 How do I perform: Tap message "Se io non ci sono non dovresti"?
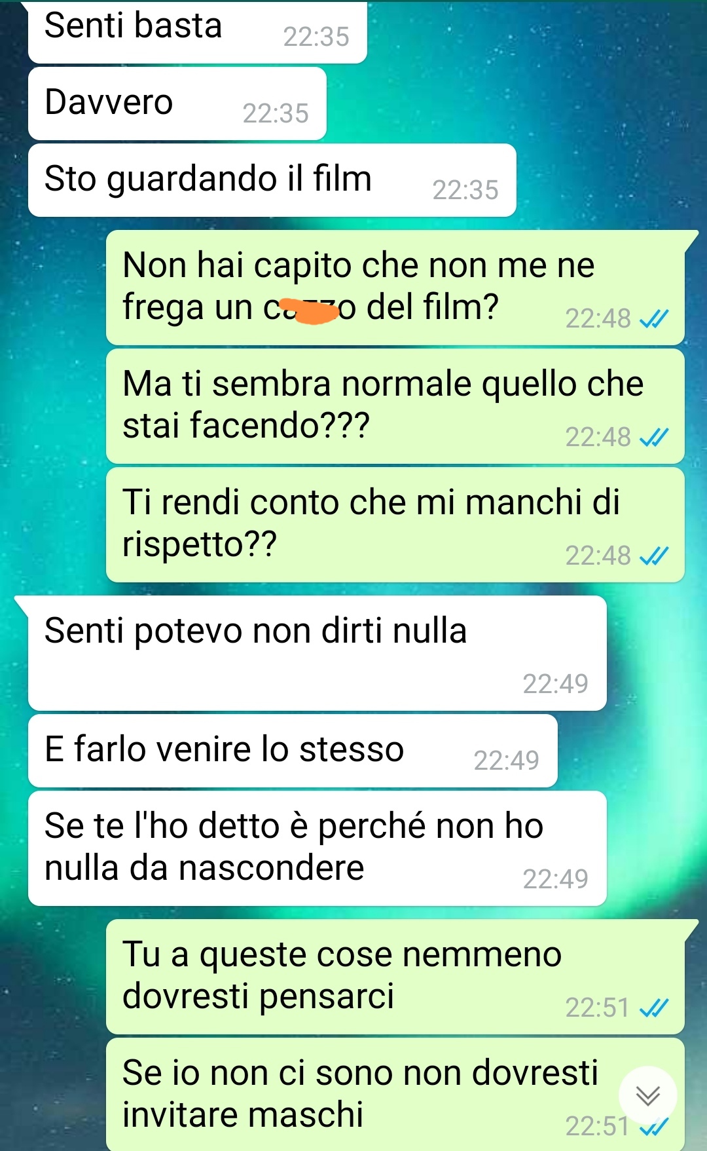(x=395, y=1094)
